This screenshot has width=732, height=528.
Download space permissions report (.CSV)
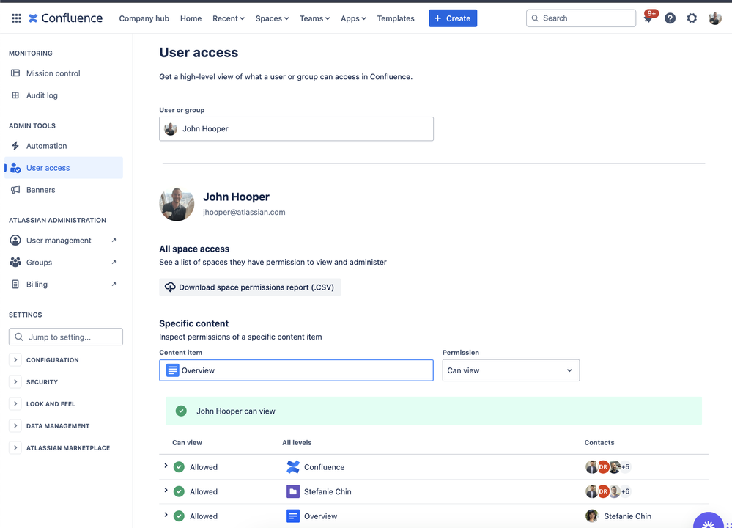(x=250, y=287)
